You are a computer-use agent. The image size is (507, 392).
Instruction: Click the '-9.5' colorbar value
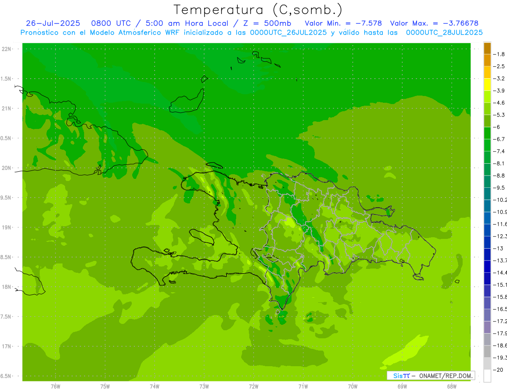pos(499,188)
